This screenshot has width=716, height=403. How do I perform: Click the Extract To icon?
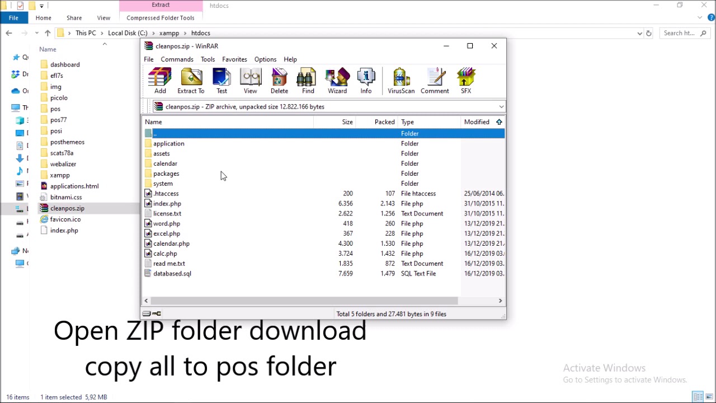191,81
